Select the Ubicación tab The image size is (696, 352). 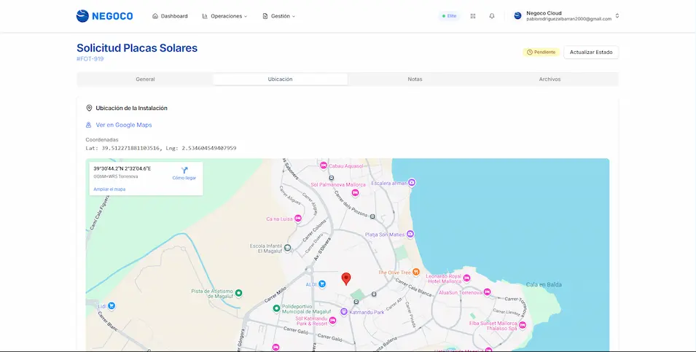tap(280, 79)
